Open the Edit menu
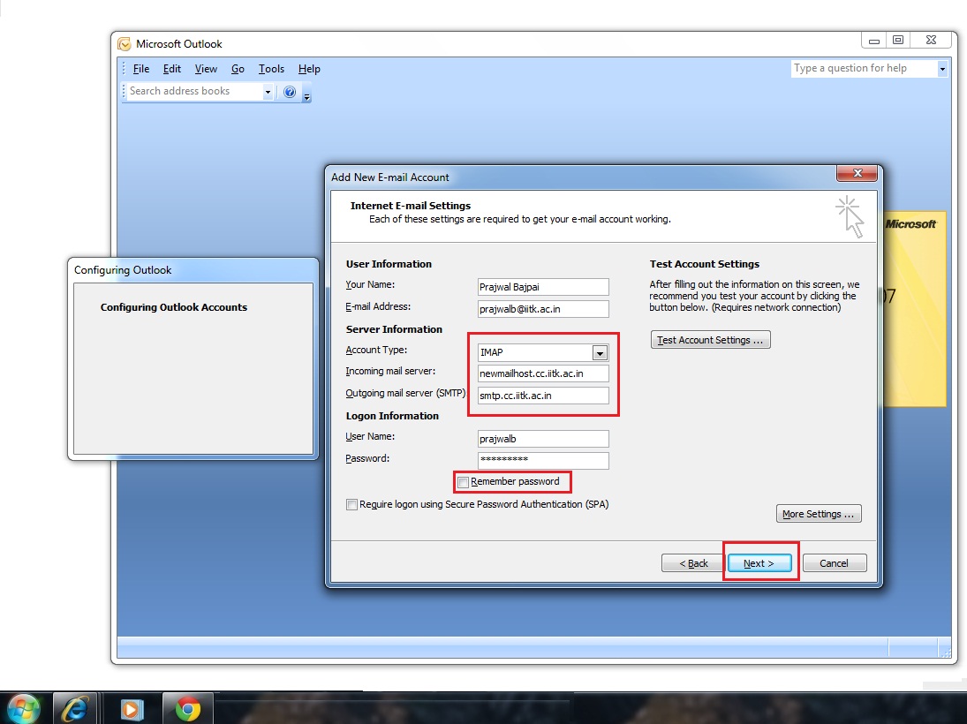The image size is (967, 724). point(172,69)
